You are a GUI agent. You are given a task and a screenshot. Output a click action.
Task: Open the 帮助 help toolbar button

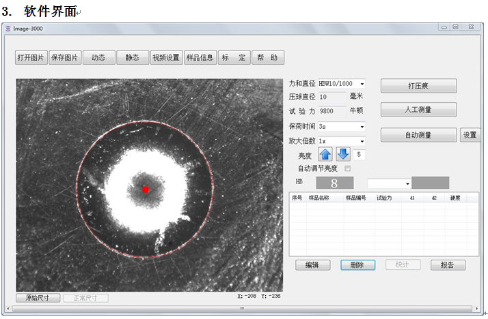coord(267,58)
